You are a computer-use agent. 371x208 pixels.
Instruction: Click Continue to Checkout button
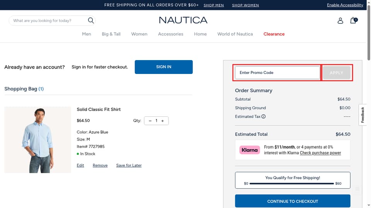(293, 201)
